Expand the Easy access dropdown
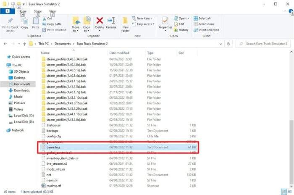This screenshot has width=294, height=195. [x=153, y=24]
